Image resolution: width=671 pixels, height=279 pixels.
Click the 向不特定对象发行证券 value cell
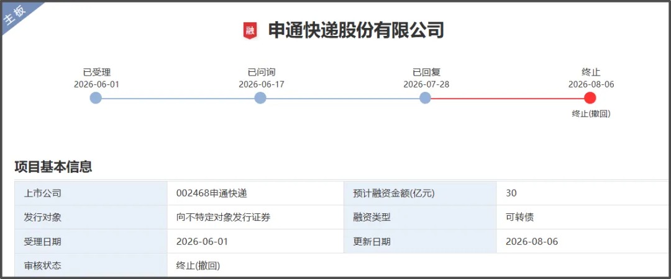point(255,217)
